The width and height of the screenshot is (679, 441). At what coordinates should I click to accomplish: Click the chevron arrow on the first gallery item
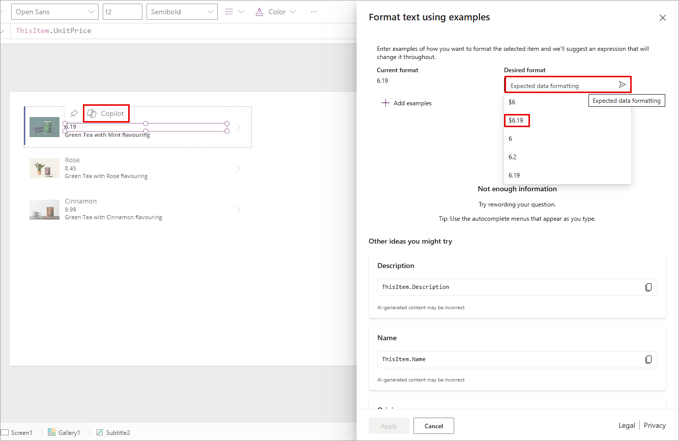click(239, 127)
